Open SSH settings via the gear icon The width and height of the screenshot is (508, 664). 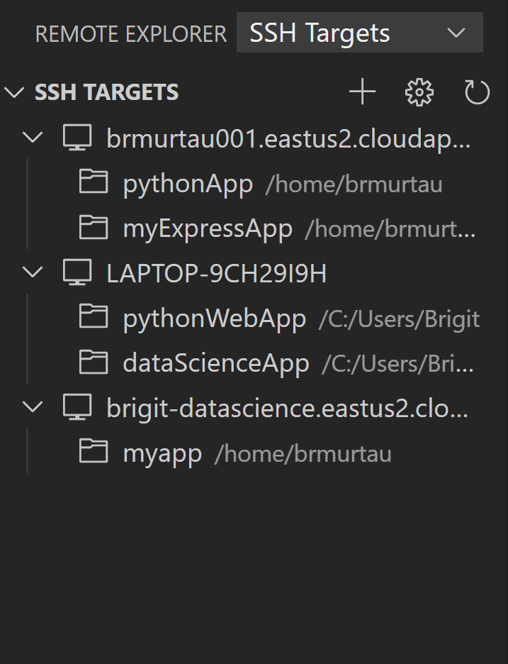(419, 92)
